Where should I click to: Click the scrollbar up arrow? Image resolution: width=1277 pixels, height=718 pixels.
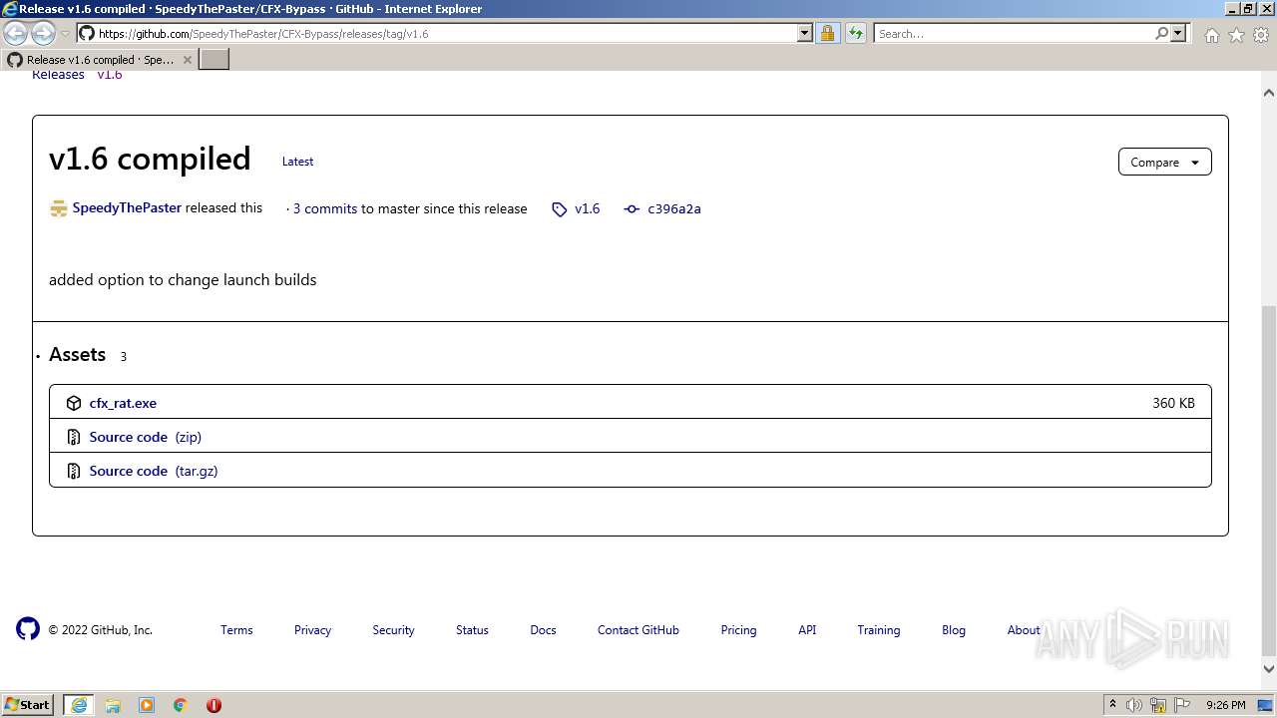1269,93
